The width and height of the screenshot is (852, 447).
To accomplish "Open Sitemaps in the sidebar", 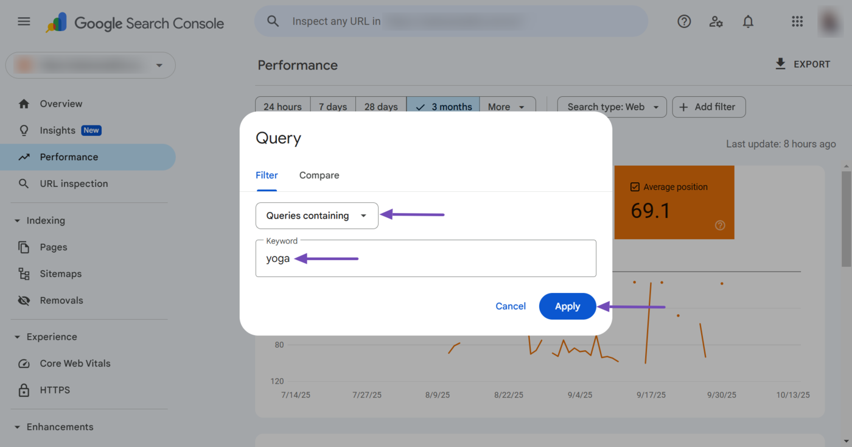I will tap(60, 274).
